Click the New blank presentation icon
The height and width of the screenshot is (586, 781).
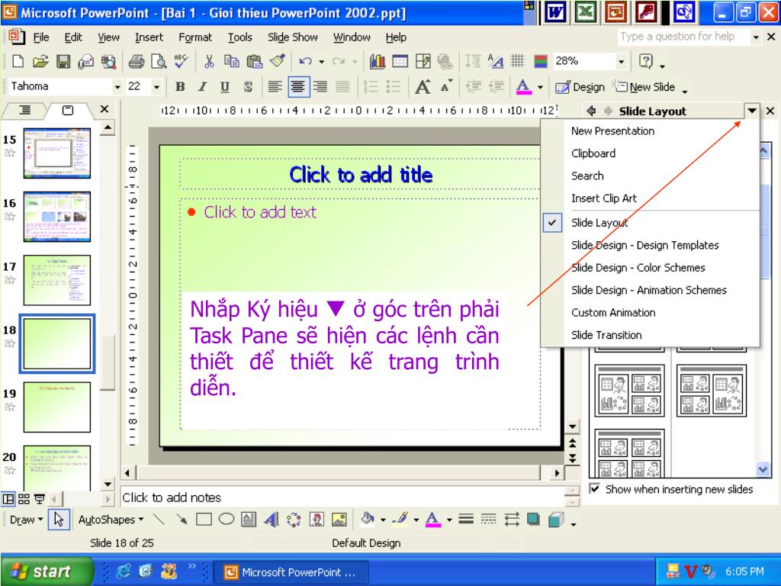(x=18, y=62)
